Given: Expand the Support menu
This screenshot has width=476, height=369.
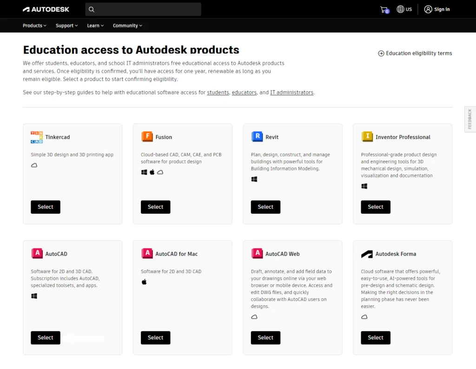Looking at the screenshot, I should click(67, 26).
